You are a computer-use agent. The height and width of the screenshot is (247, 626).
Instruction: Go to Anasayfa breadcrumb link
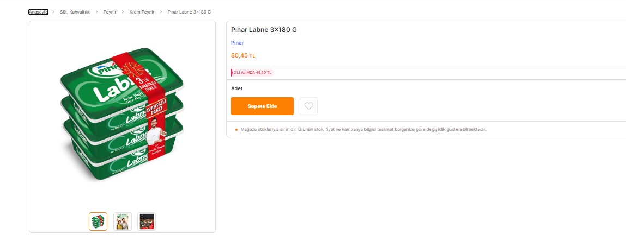38,12
